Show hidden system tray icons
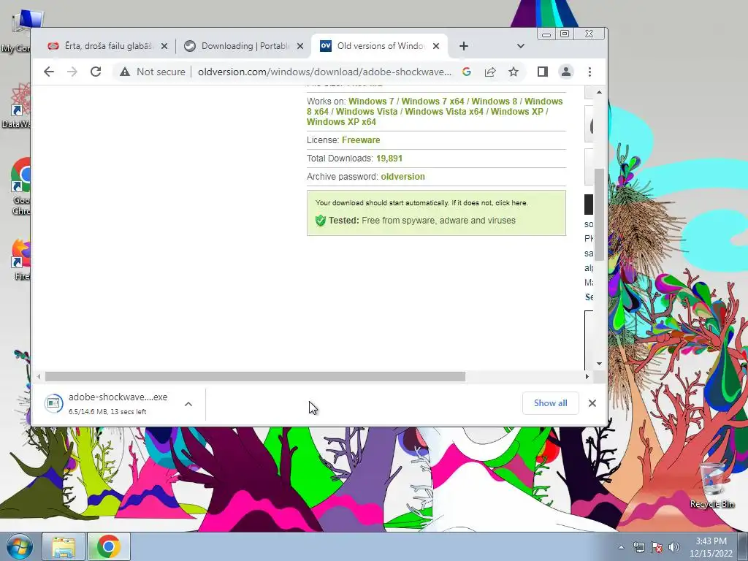The image size is (748, 561). [x=621, y=547]
